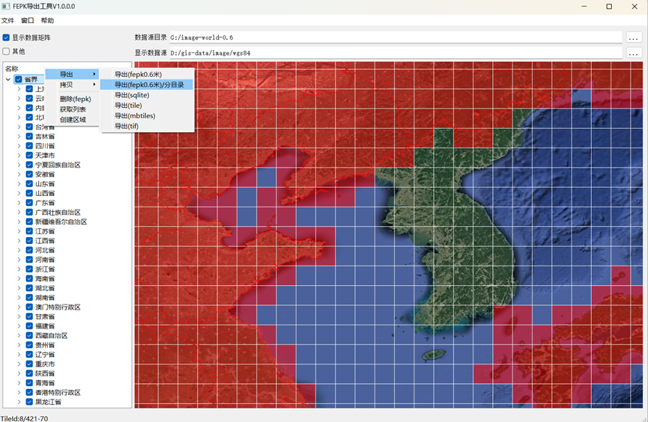Expand the 河北省 tree node
Viewport: 648px width, 422px height.
(19, 250)
